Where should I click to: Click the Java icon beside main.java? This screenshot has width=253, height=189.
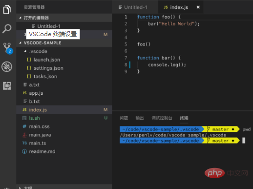pyautogui.click(x=24, y=135)
